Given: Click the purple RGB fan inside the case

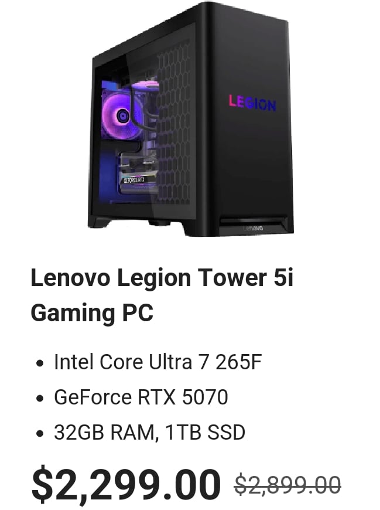Looking at the screenshot, I should pyautogui.click(x=123, y=115).
